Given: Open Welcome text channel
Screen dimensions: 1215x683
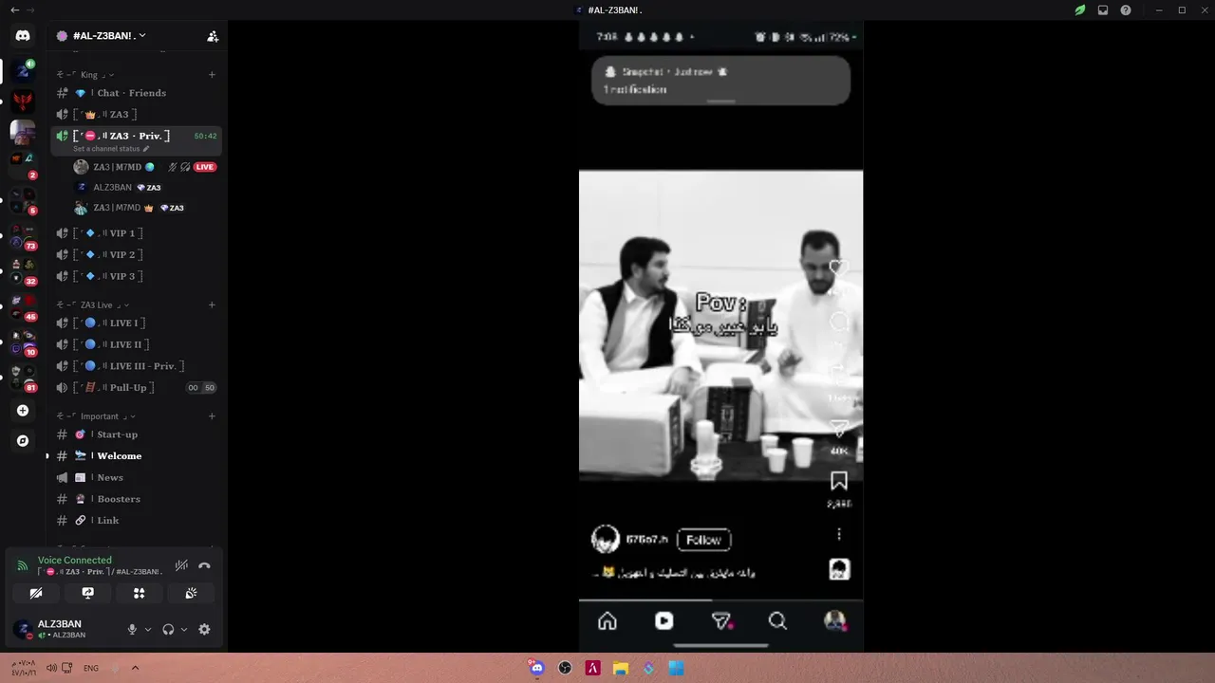Looking at the screenshot, I should coord(136,456).
